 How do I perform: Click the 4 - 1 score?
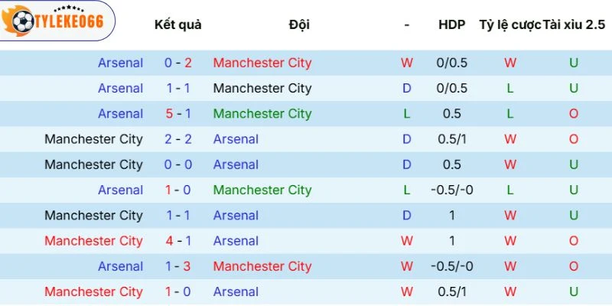pos(178,241)
